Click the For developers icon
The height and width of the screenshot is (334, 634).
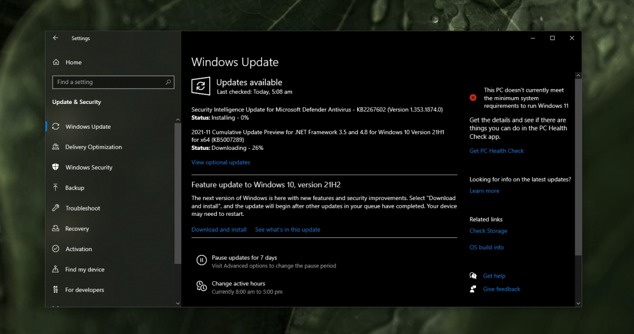tap(55, 290)
